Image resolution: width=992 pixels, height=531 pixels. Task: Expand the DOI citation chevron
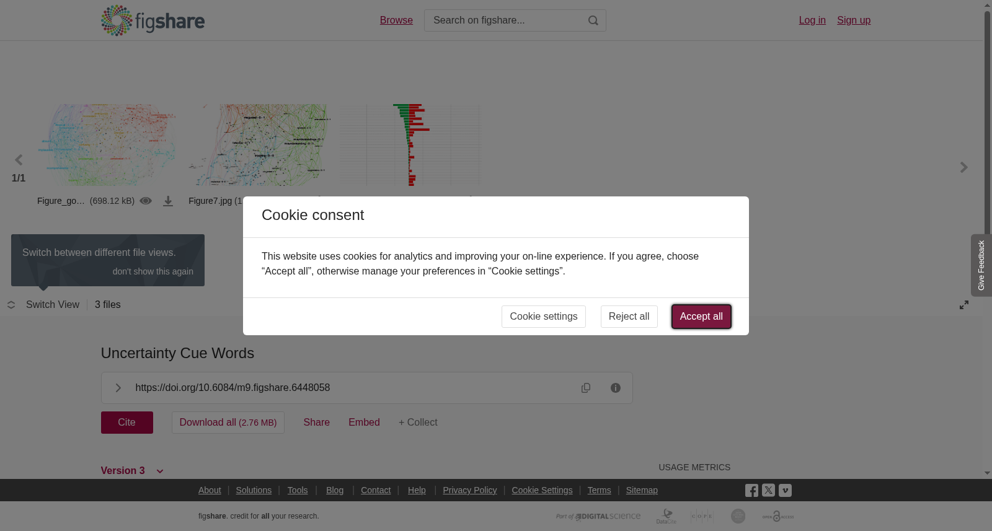click(x=118, y=388)
